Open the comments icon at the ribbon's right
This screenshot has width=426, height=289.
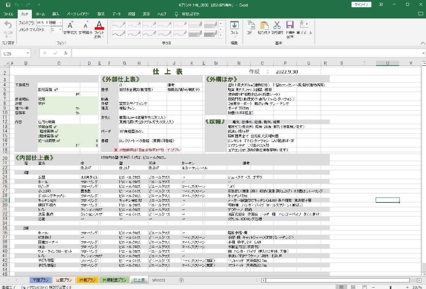pyautogui.click(x=421, y=14)
